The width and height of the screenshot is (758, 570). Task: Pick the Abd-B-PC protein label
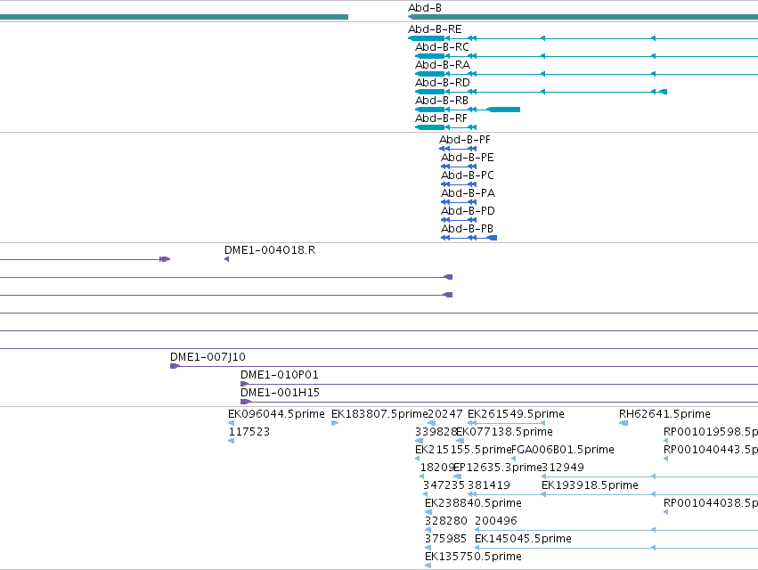pyautogui.click(x=467, y=175)
